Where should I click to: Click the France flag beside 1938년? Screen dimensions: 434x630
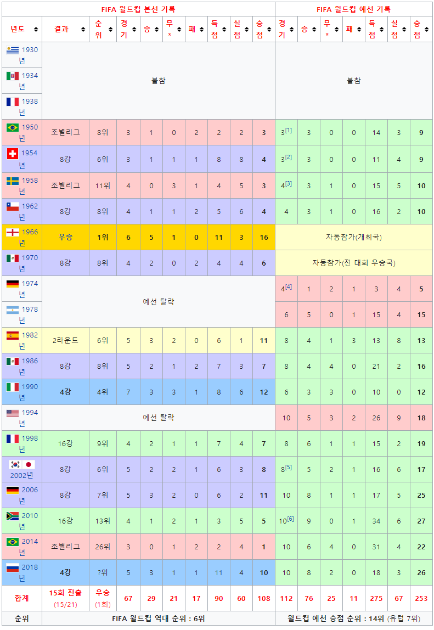[x=13, y=102]
